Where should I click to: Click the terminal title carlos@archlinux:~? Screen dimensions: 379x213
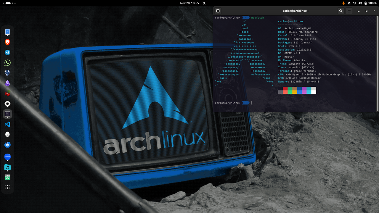point(296,11)
